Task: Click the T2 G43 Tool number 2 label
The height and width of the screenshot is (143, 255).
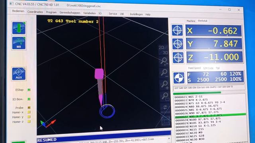Action: coord(73,21)
